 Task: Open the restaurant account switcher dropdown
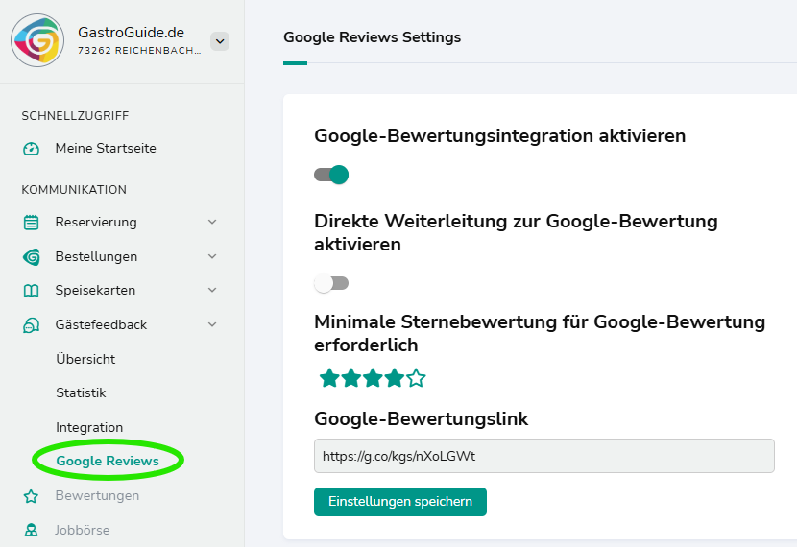coord(220,41)
